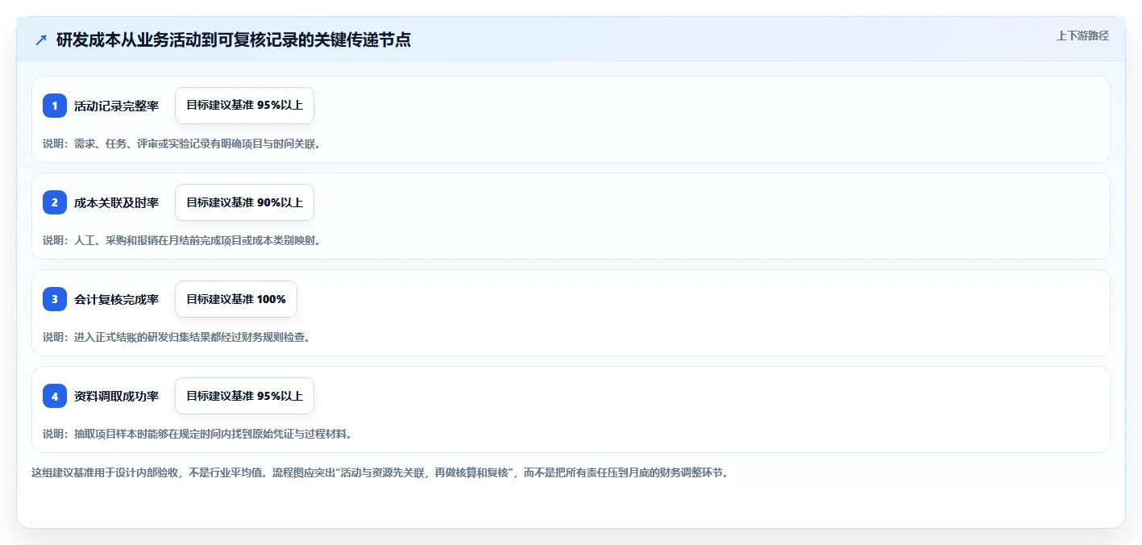Click the footer note starting 这组建议基准用于设计内部验收
Screen dimensions: 1142x545
(380, 472)
